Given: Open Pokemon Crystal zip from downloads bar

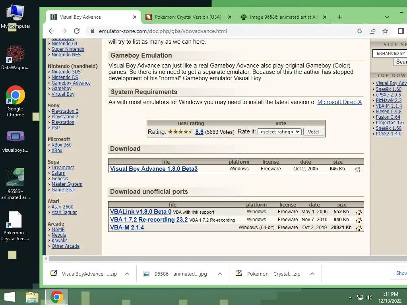Looking at the screenshot, I should tap(269, 274).
